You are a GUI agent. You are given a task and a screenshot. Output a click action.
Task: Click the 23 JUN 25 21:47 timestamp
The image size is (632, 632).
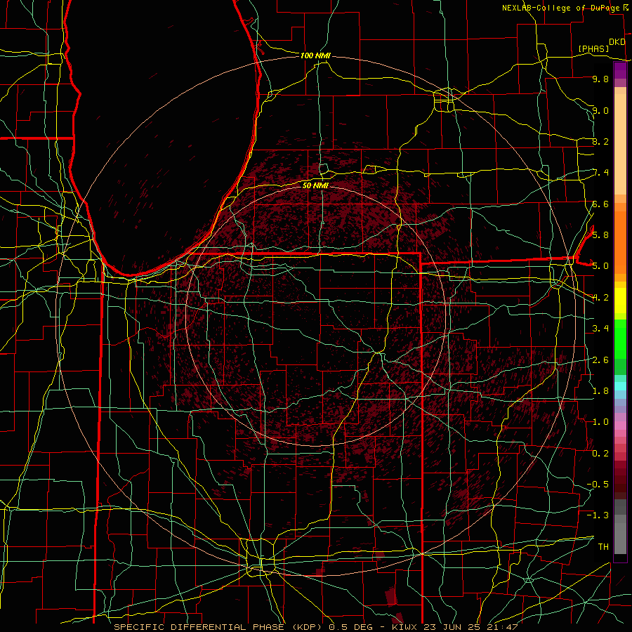coord(470,627)
